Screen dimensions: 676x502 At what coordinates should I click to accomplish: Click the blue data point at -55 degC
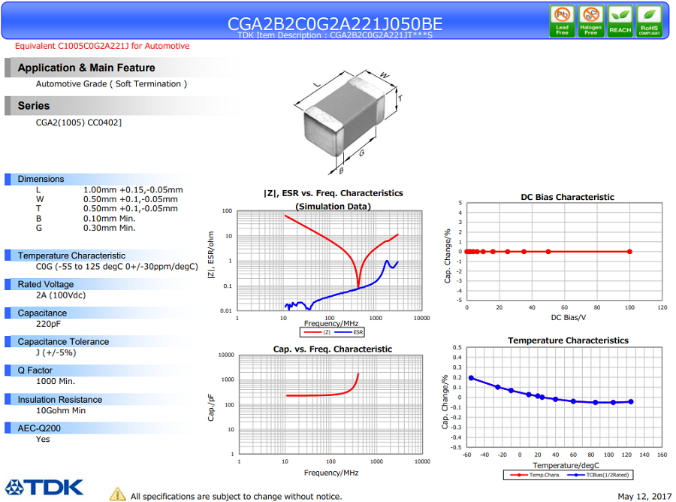(x=471, y=378)
